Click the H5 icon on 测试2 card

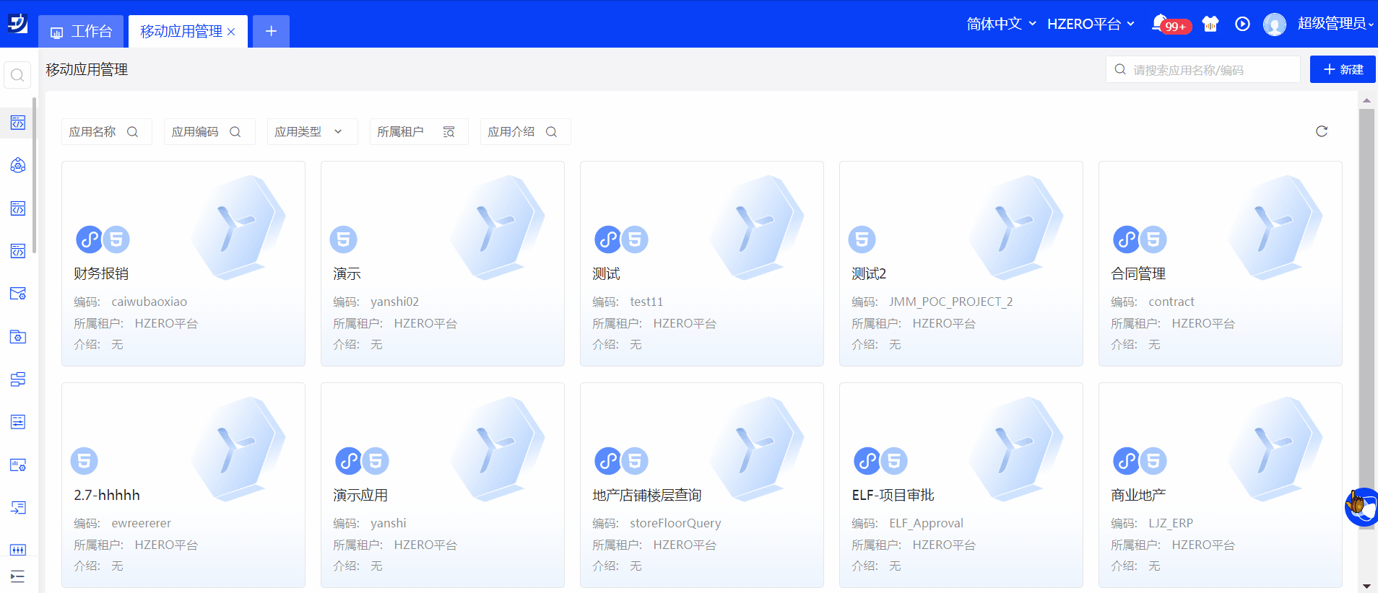coord(862,240)
